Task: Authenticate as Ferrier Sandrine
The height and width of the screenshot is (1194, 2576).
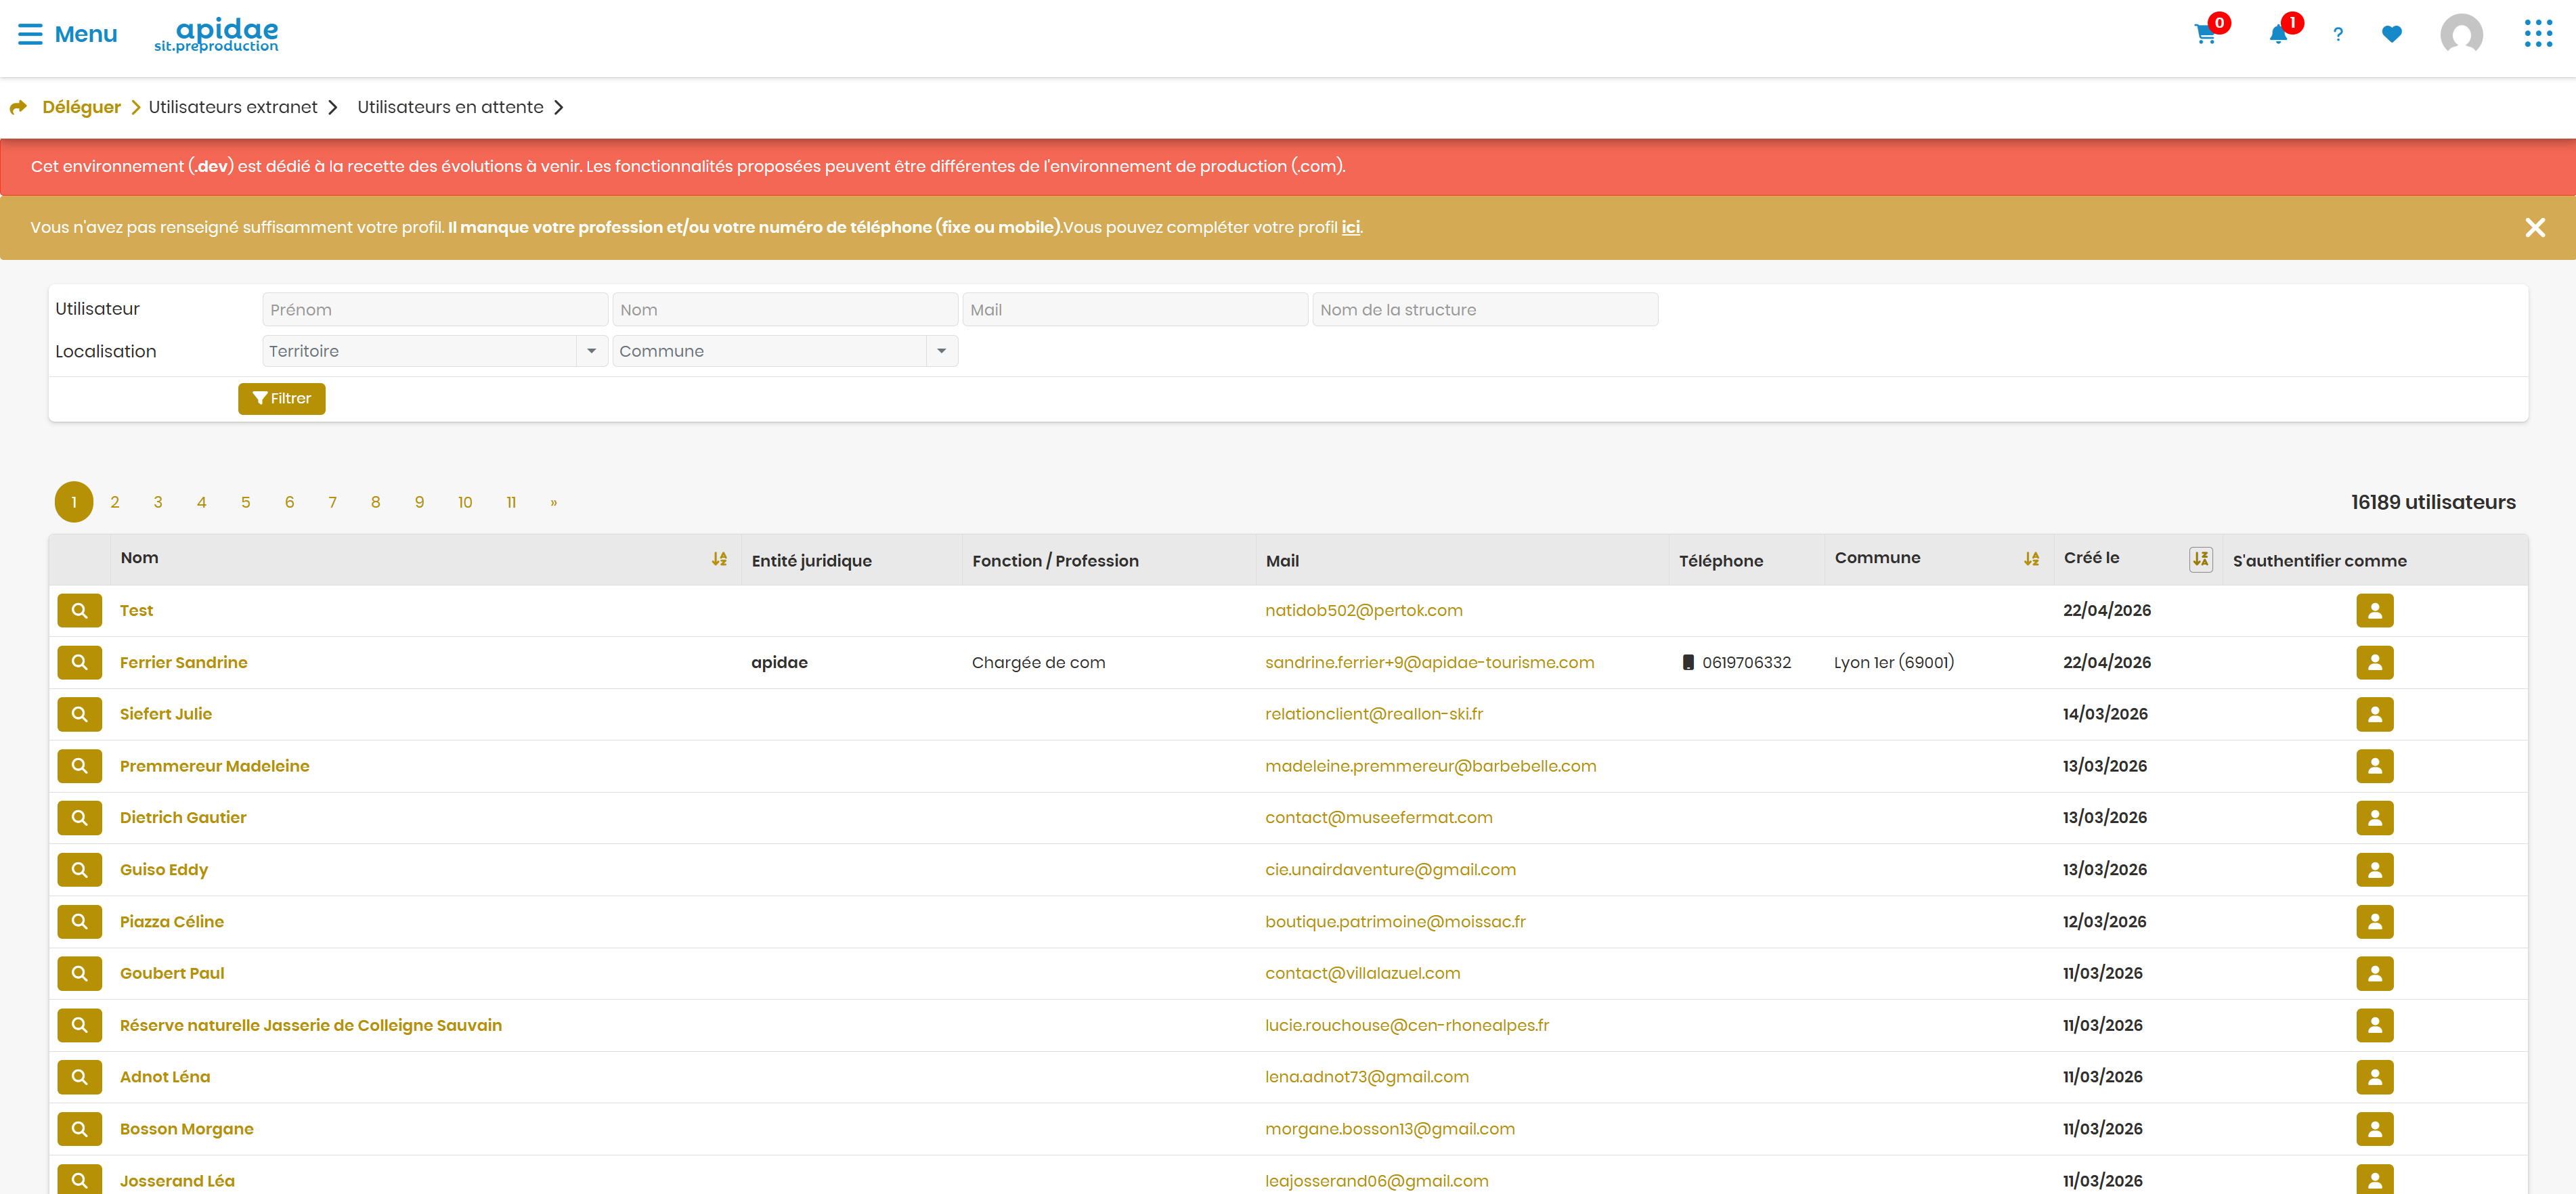Action: [x=2374, y=663]
